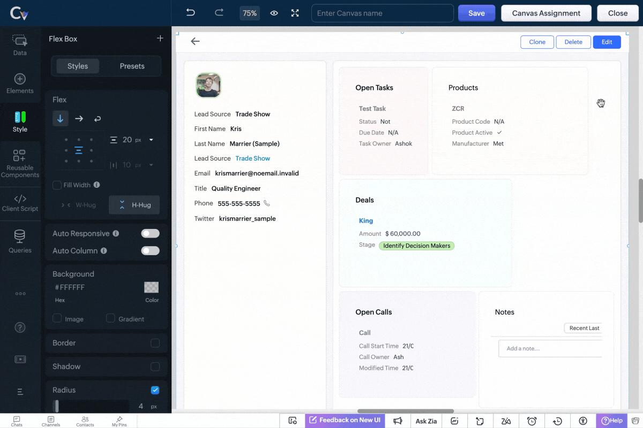
Task: Open the Style panel in the sidebar
Action: 20,122
